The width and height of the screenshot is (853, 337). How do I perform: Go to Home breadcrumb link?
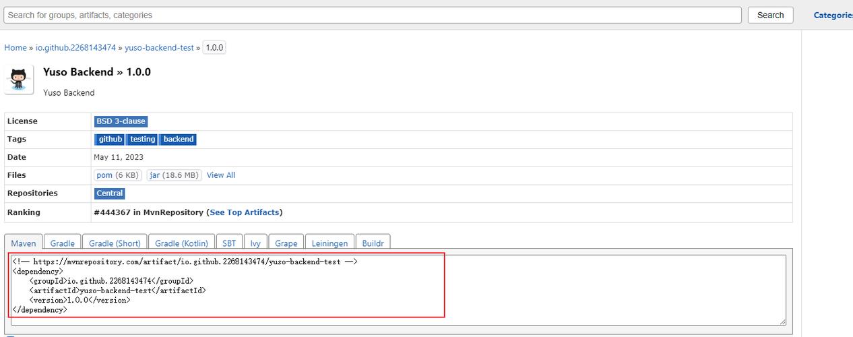tap(15, 48)
